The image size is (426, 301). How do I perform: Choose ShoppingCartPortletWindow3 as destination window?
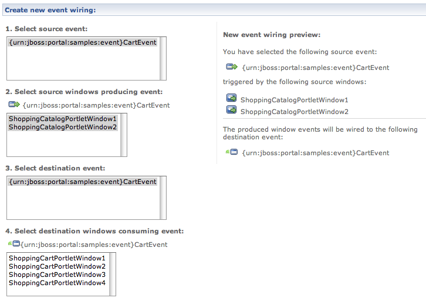[x=57, y=275]
